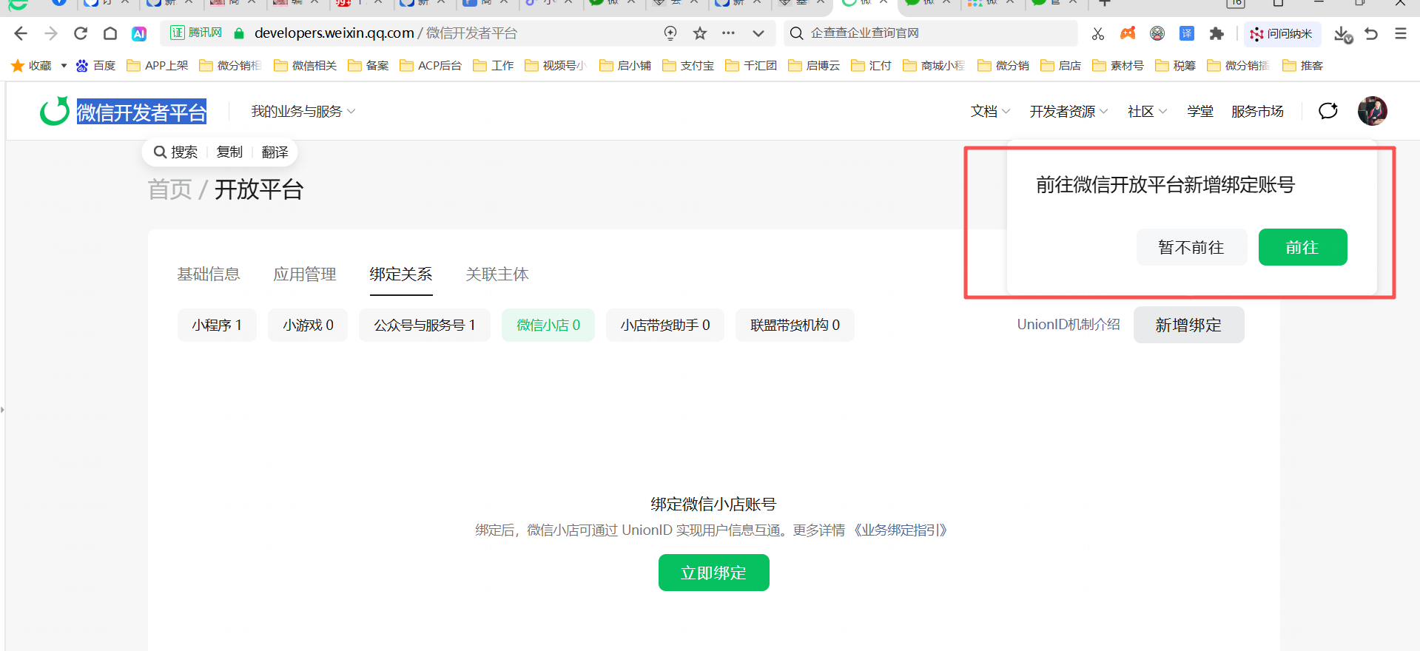Reload the page with the refresh icon
The image size is (1420, 651).
coord(81,33)
